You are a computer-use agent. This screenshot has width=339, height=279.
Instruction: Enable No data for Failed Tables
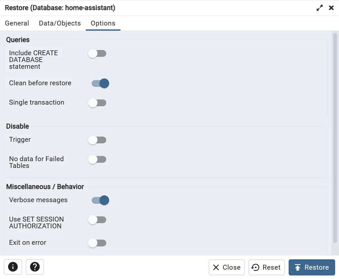(x=97, y=160)
